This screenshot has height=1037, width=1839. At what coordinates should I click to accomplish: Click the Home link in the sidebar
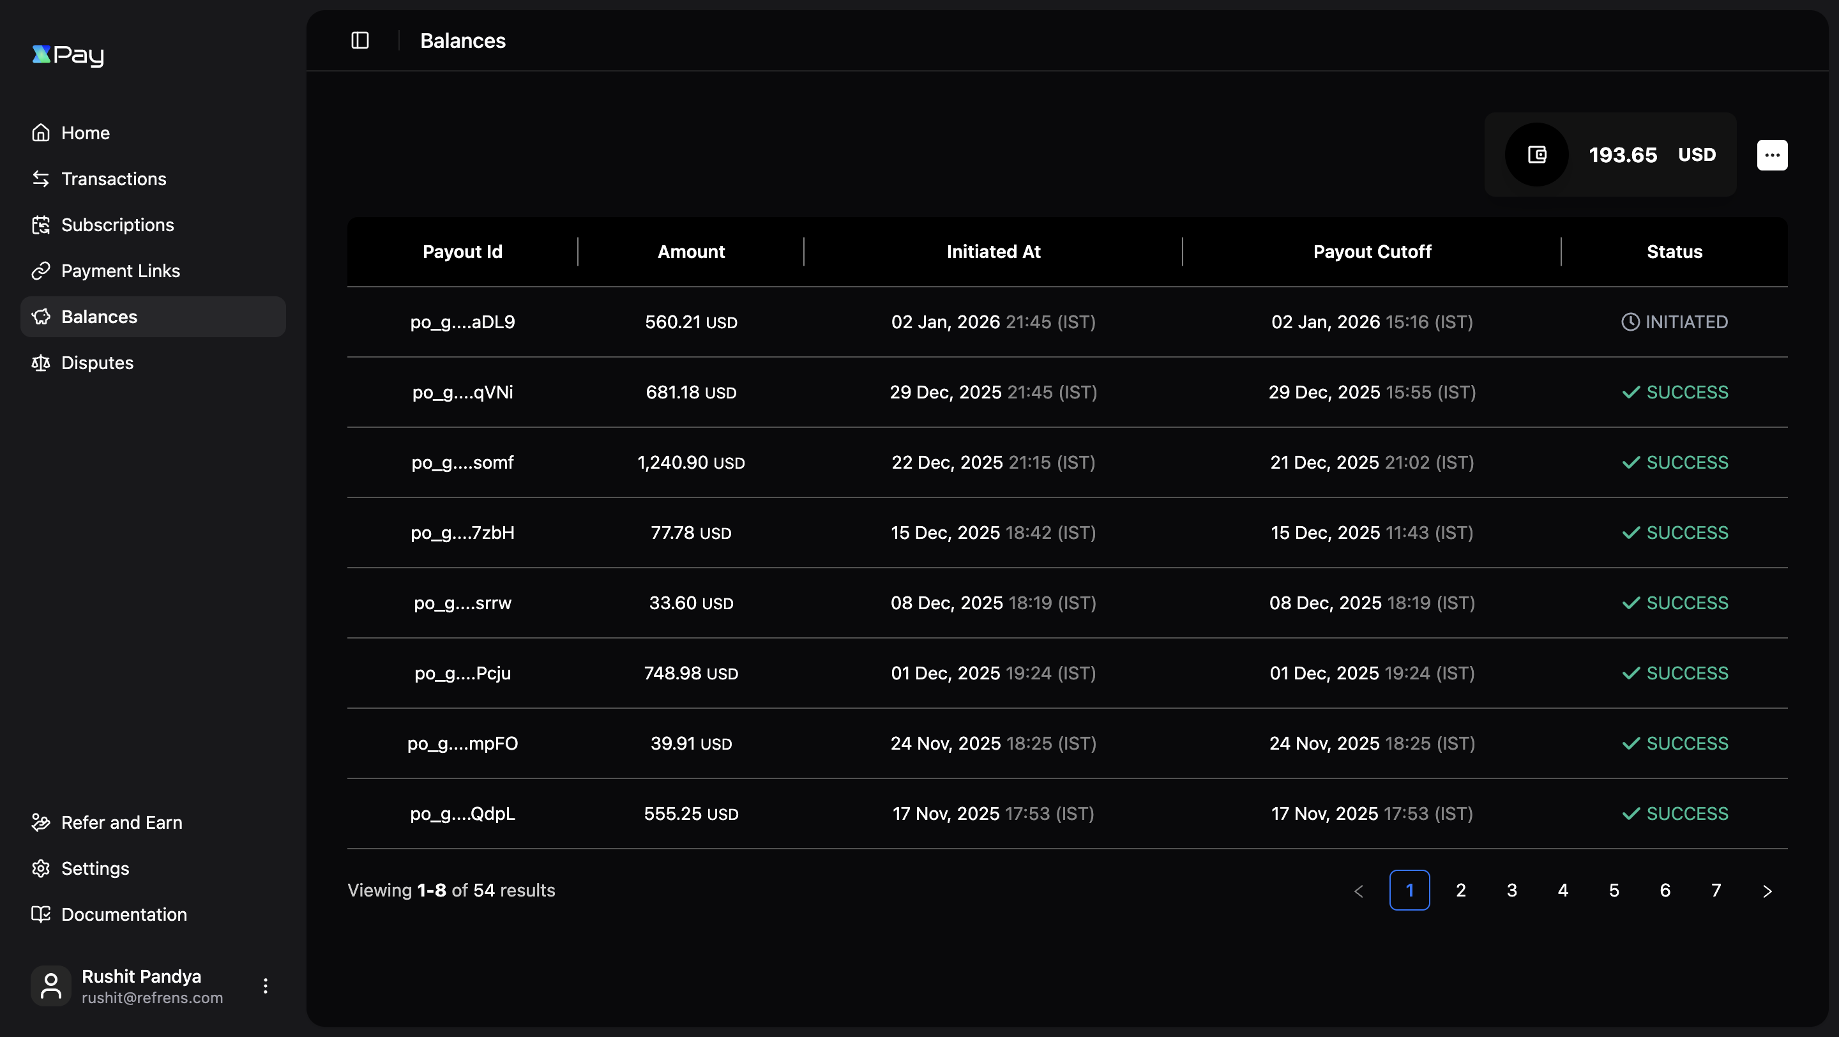click(85, 133)
